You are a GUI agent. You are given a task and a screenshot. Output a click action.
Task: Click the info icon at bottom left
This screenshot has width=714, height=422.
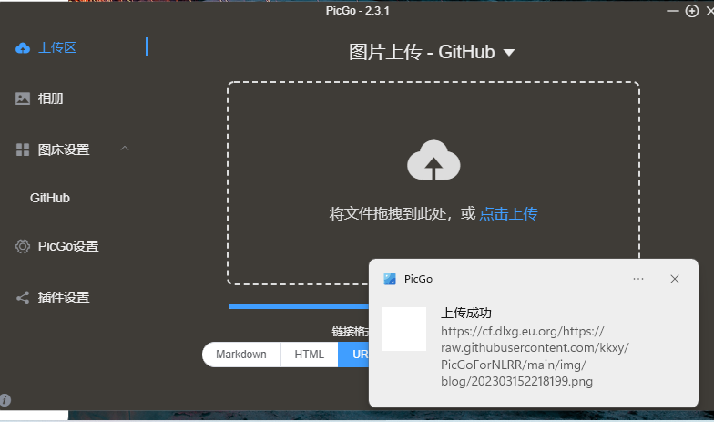click(5, 400)
